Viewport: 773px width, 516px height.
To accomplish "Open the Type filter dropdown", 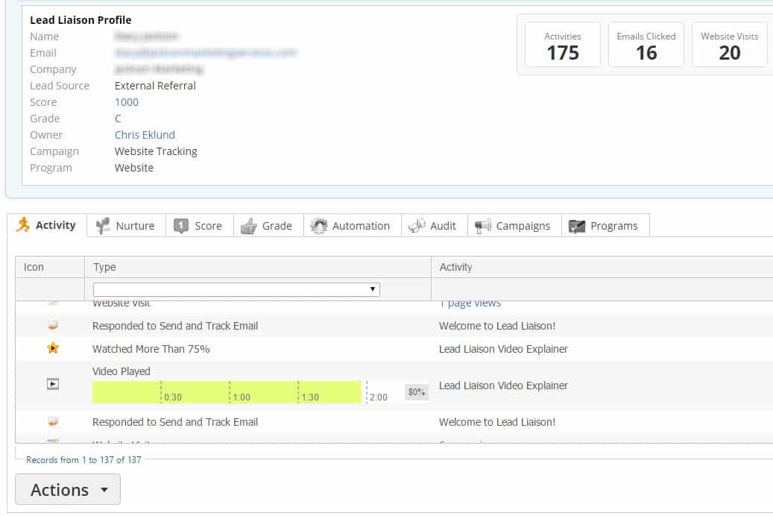I will (x=236, y=289).
